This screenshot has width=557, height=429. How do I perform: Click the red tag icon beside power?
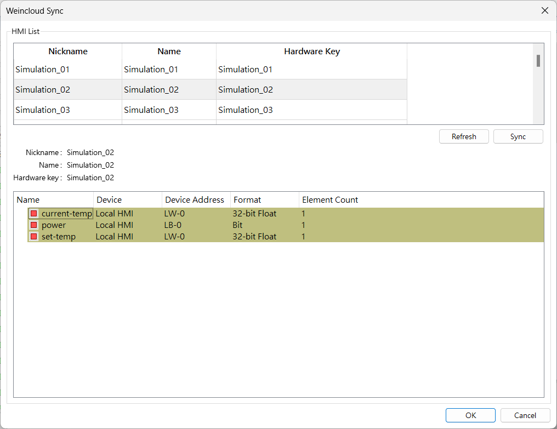pos(34,225)
